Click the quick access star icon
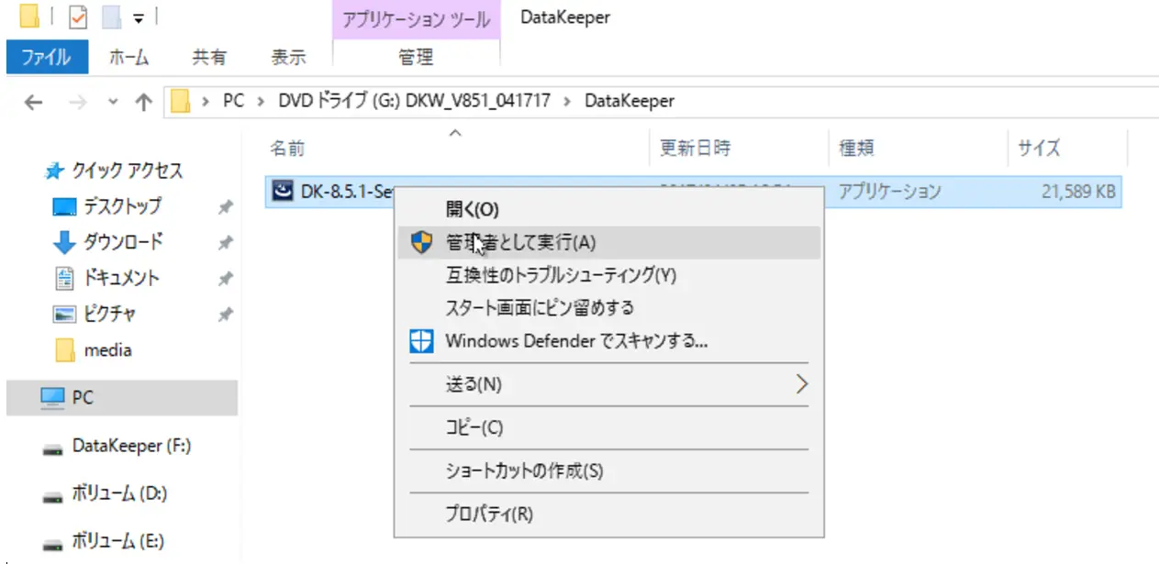Image resolution: width=1159 pixels, height=564 pixels. (55, 171)
